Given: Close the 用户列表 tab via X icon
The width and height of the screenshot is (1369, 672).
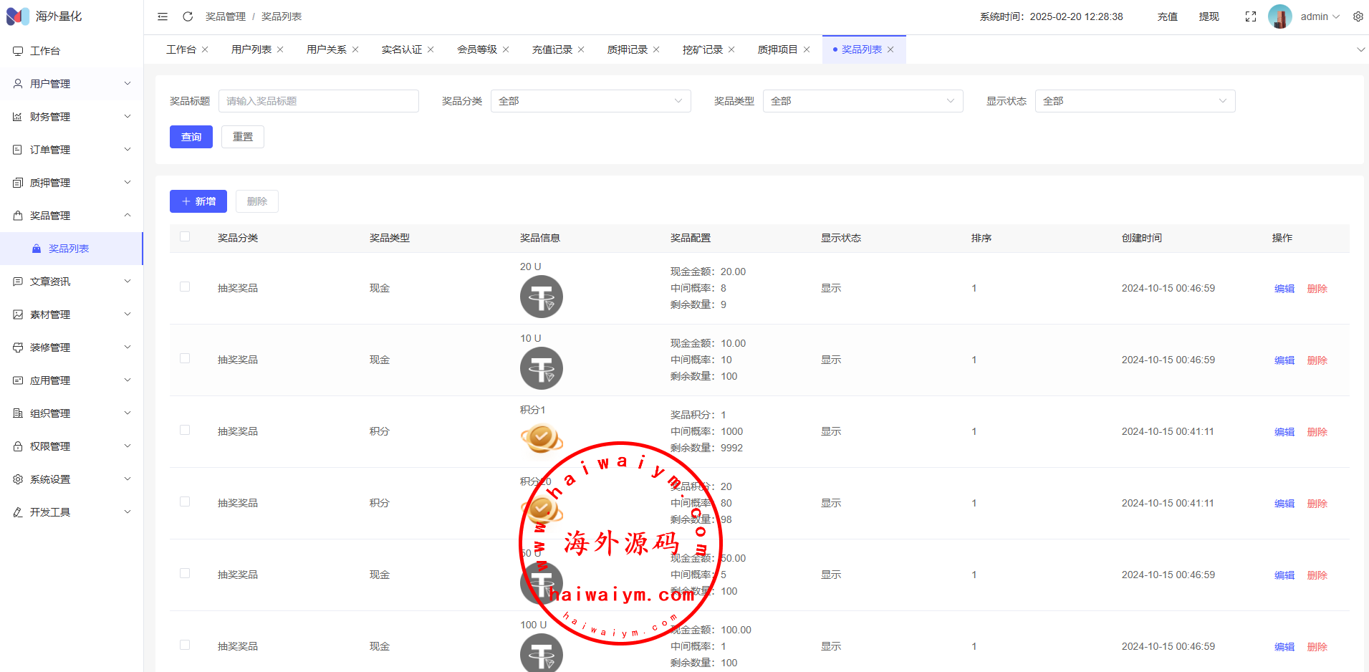Looking at the screenshot, I should coord(280,49).
